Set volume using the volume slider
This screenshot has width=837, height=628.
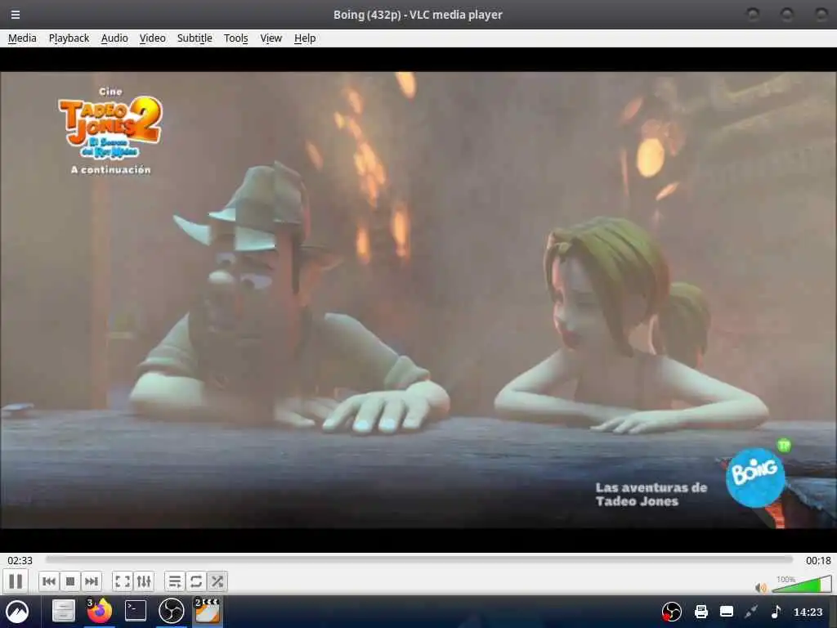point(801,585)
